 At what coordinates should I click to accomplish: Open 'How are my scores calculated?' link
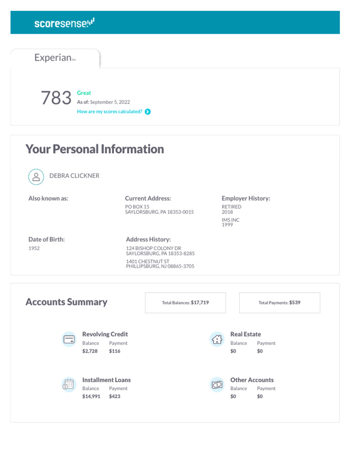point(110,112)
